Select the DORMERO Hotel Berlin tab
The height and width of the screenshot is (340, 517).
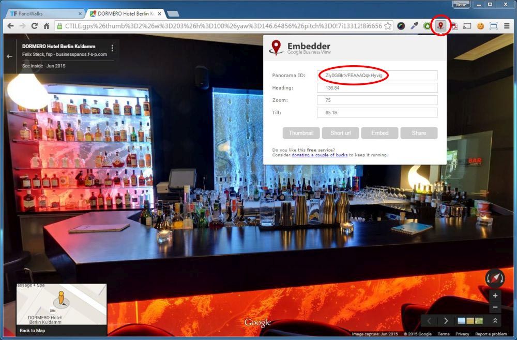(124, 13)
